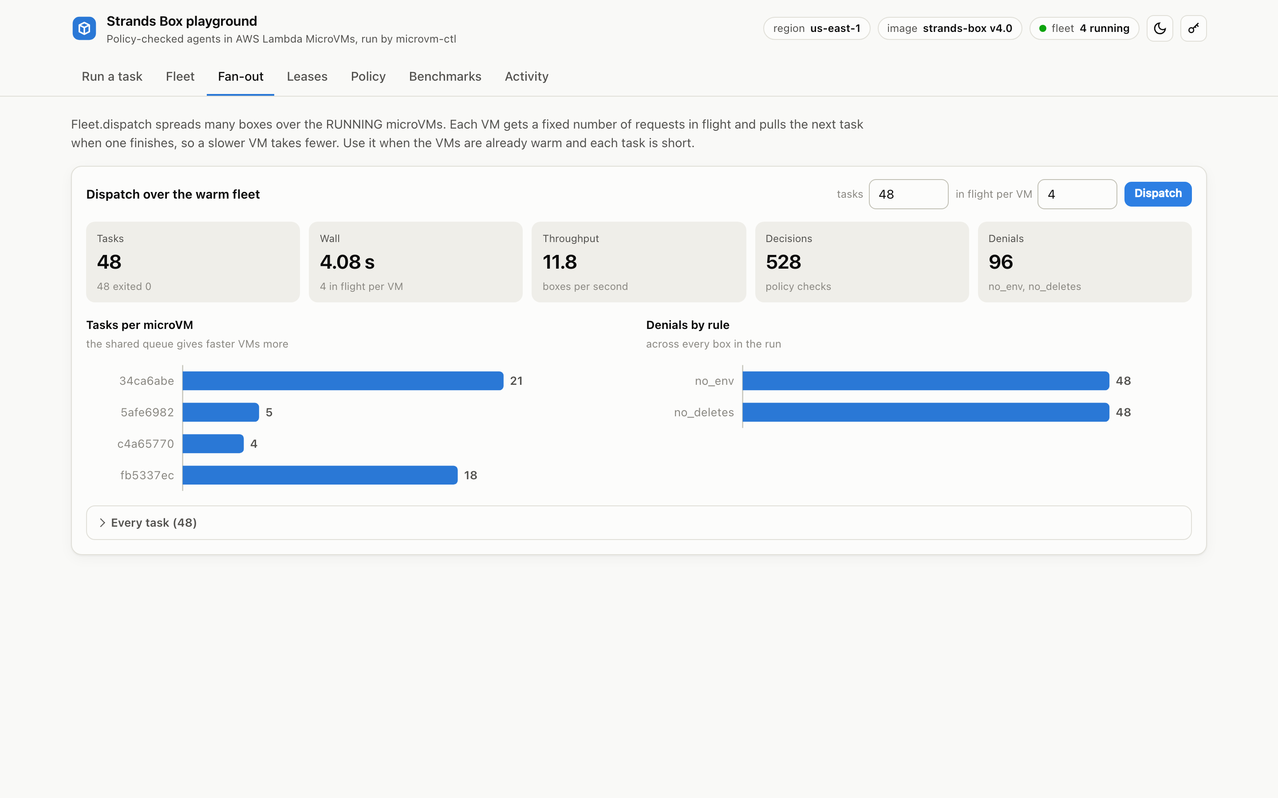Viewport: 1278px width, 798px height.
Task: Click the c4a65770 bar in the chart
Action: [x=213, y=444]
